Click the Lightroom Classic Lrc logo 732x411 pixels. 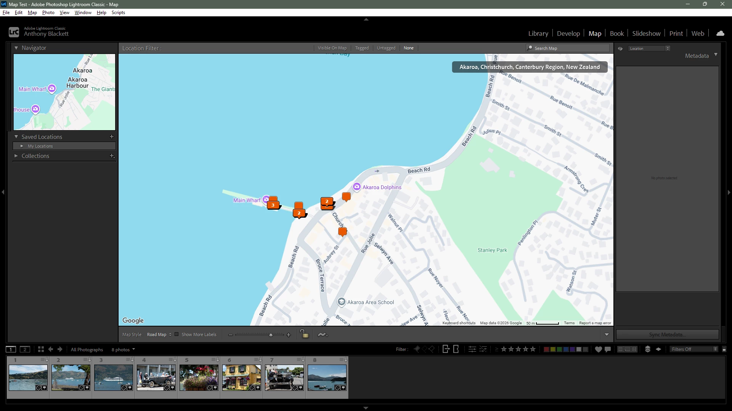pyautogui.click(x=14, y=32)
